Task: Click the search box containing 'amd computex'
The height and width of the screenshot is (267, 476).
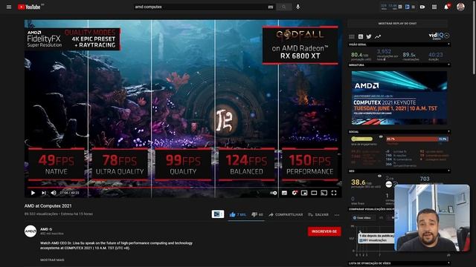Action: click(200, 7)
